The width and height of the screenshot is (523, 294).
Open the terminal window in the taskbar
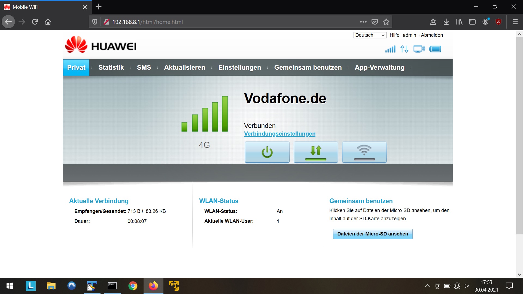(112, 286)
